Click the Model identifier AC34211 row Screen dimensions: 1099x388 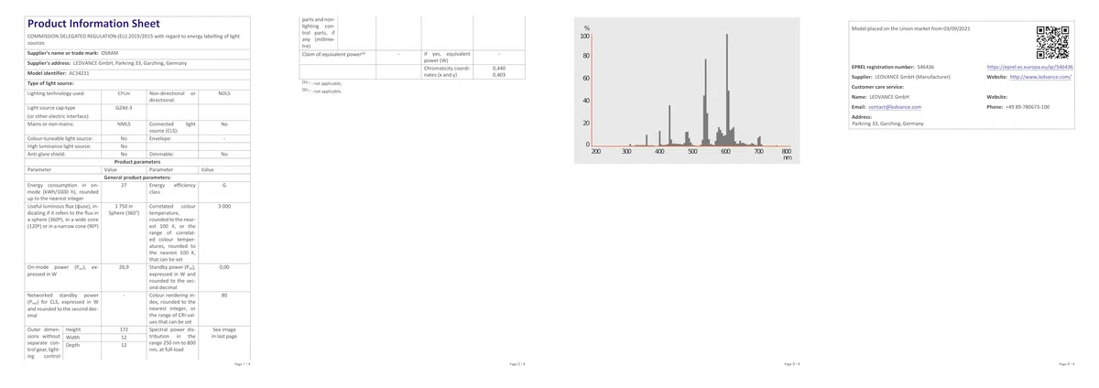(136, 72)
